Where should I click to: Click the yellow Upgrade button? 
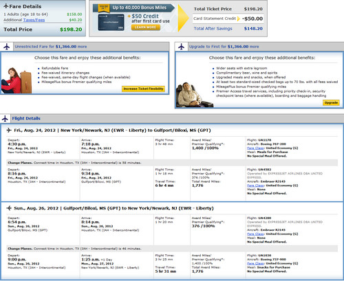pos(331,102)
